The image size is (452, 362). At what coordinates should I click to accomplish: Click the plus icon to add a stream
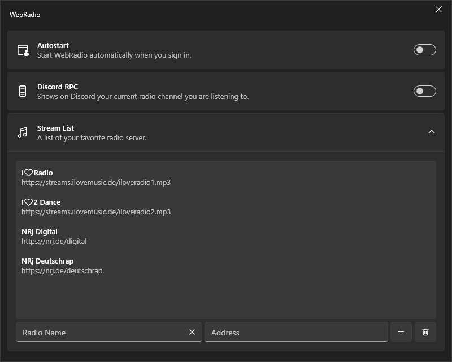(401, 332)
